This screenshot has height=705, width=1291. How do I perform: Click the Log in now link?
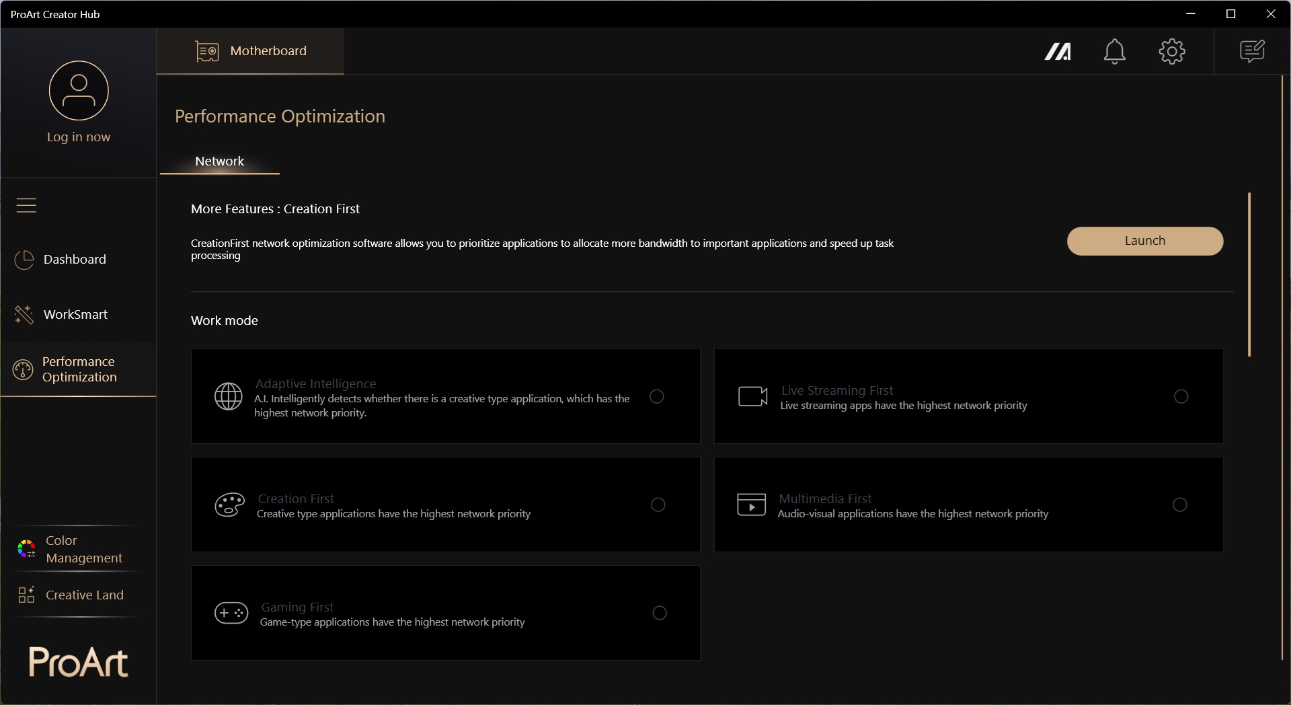click(x=79, y=137)
